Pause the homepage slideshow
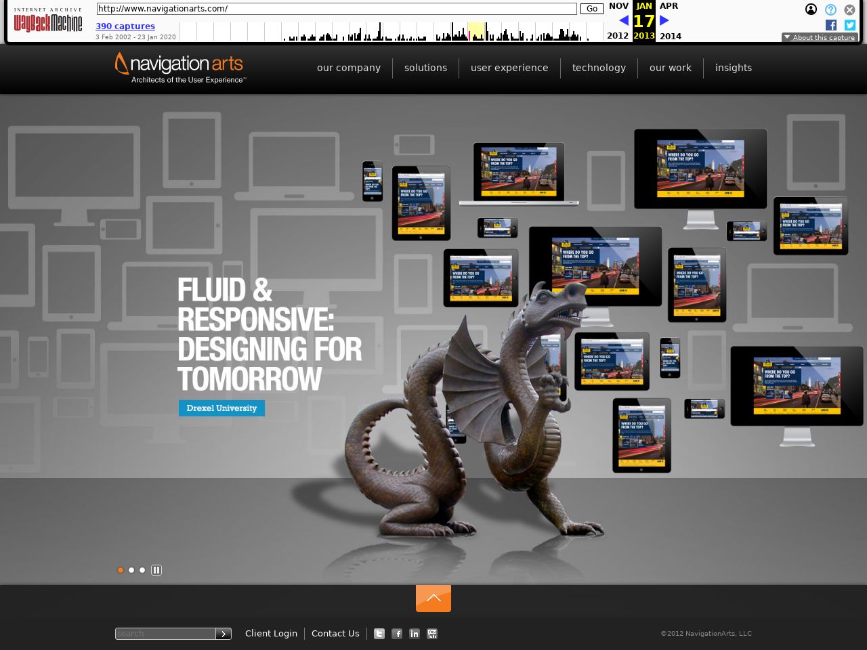The height and width of the screenshot is (650, 867). [x=156, y=570]
